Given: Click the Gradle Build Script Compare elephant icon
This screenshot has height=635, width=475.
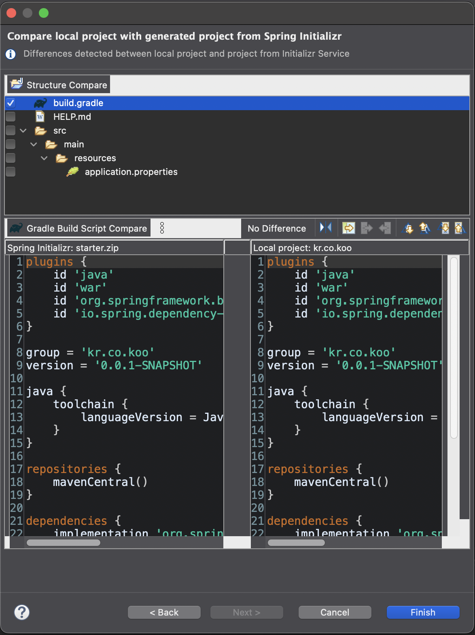Looking at the screenshot, I should point(16,228).
